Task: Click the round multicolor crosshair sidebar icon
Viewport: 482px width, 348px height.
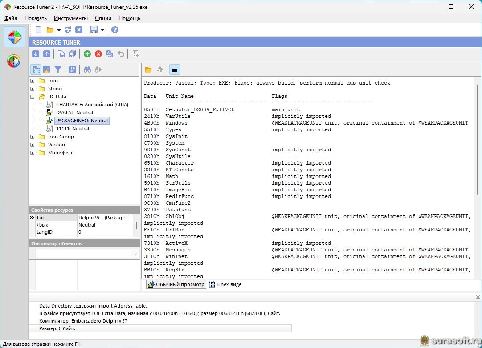Action: point(14,61)
